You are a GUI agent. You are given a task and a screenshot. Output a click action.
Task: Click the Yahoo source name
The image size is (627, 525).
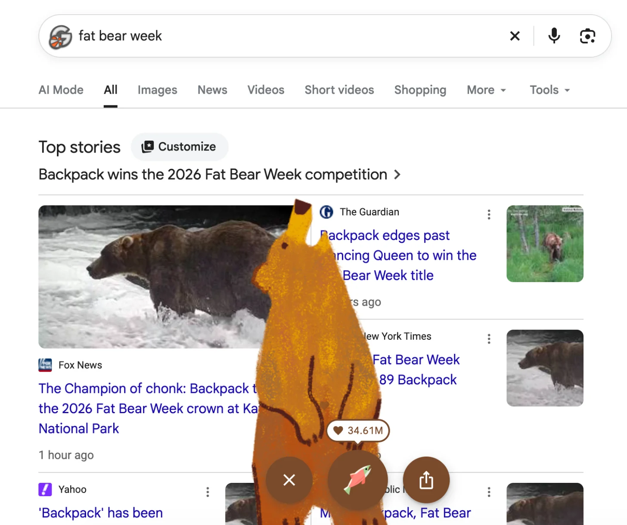click(72, 489)
